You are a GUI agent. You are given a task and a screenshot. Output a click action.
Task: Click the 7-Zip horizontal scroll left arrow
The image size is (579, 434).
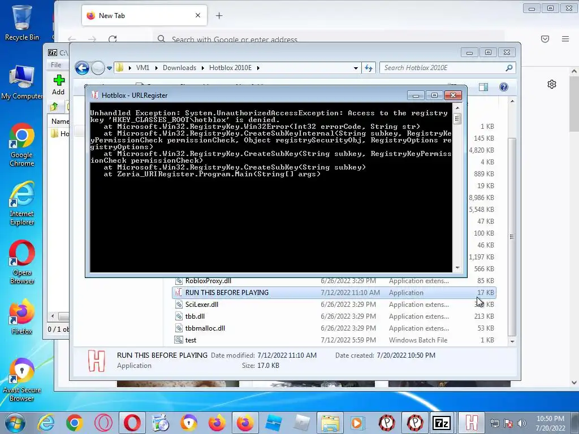click(53, 316)
